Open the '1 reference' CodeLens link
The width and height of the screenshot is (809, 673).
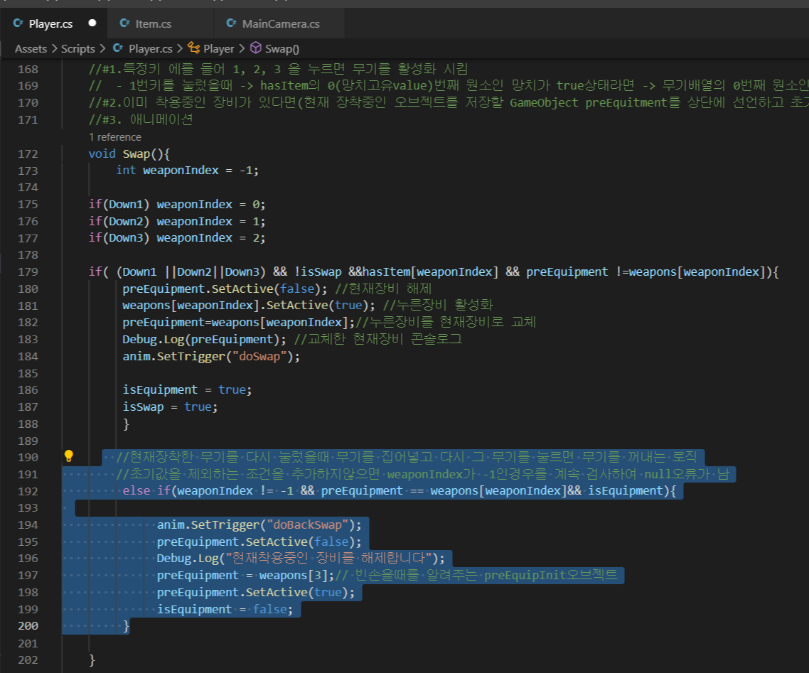tap(115, 137)
